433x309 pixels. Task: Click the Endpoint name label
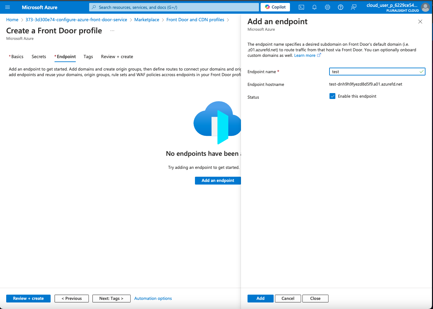tap(262, 72)
